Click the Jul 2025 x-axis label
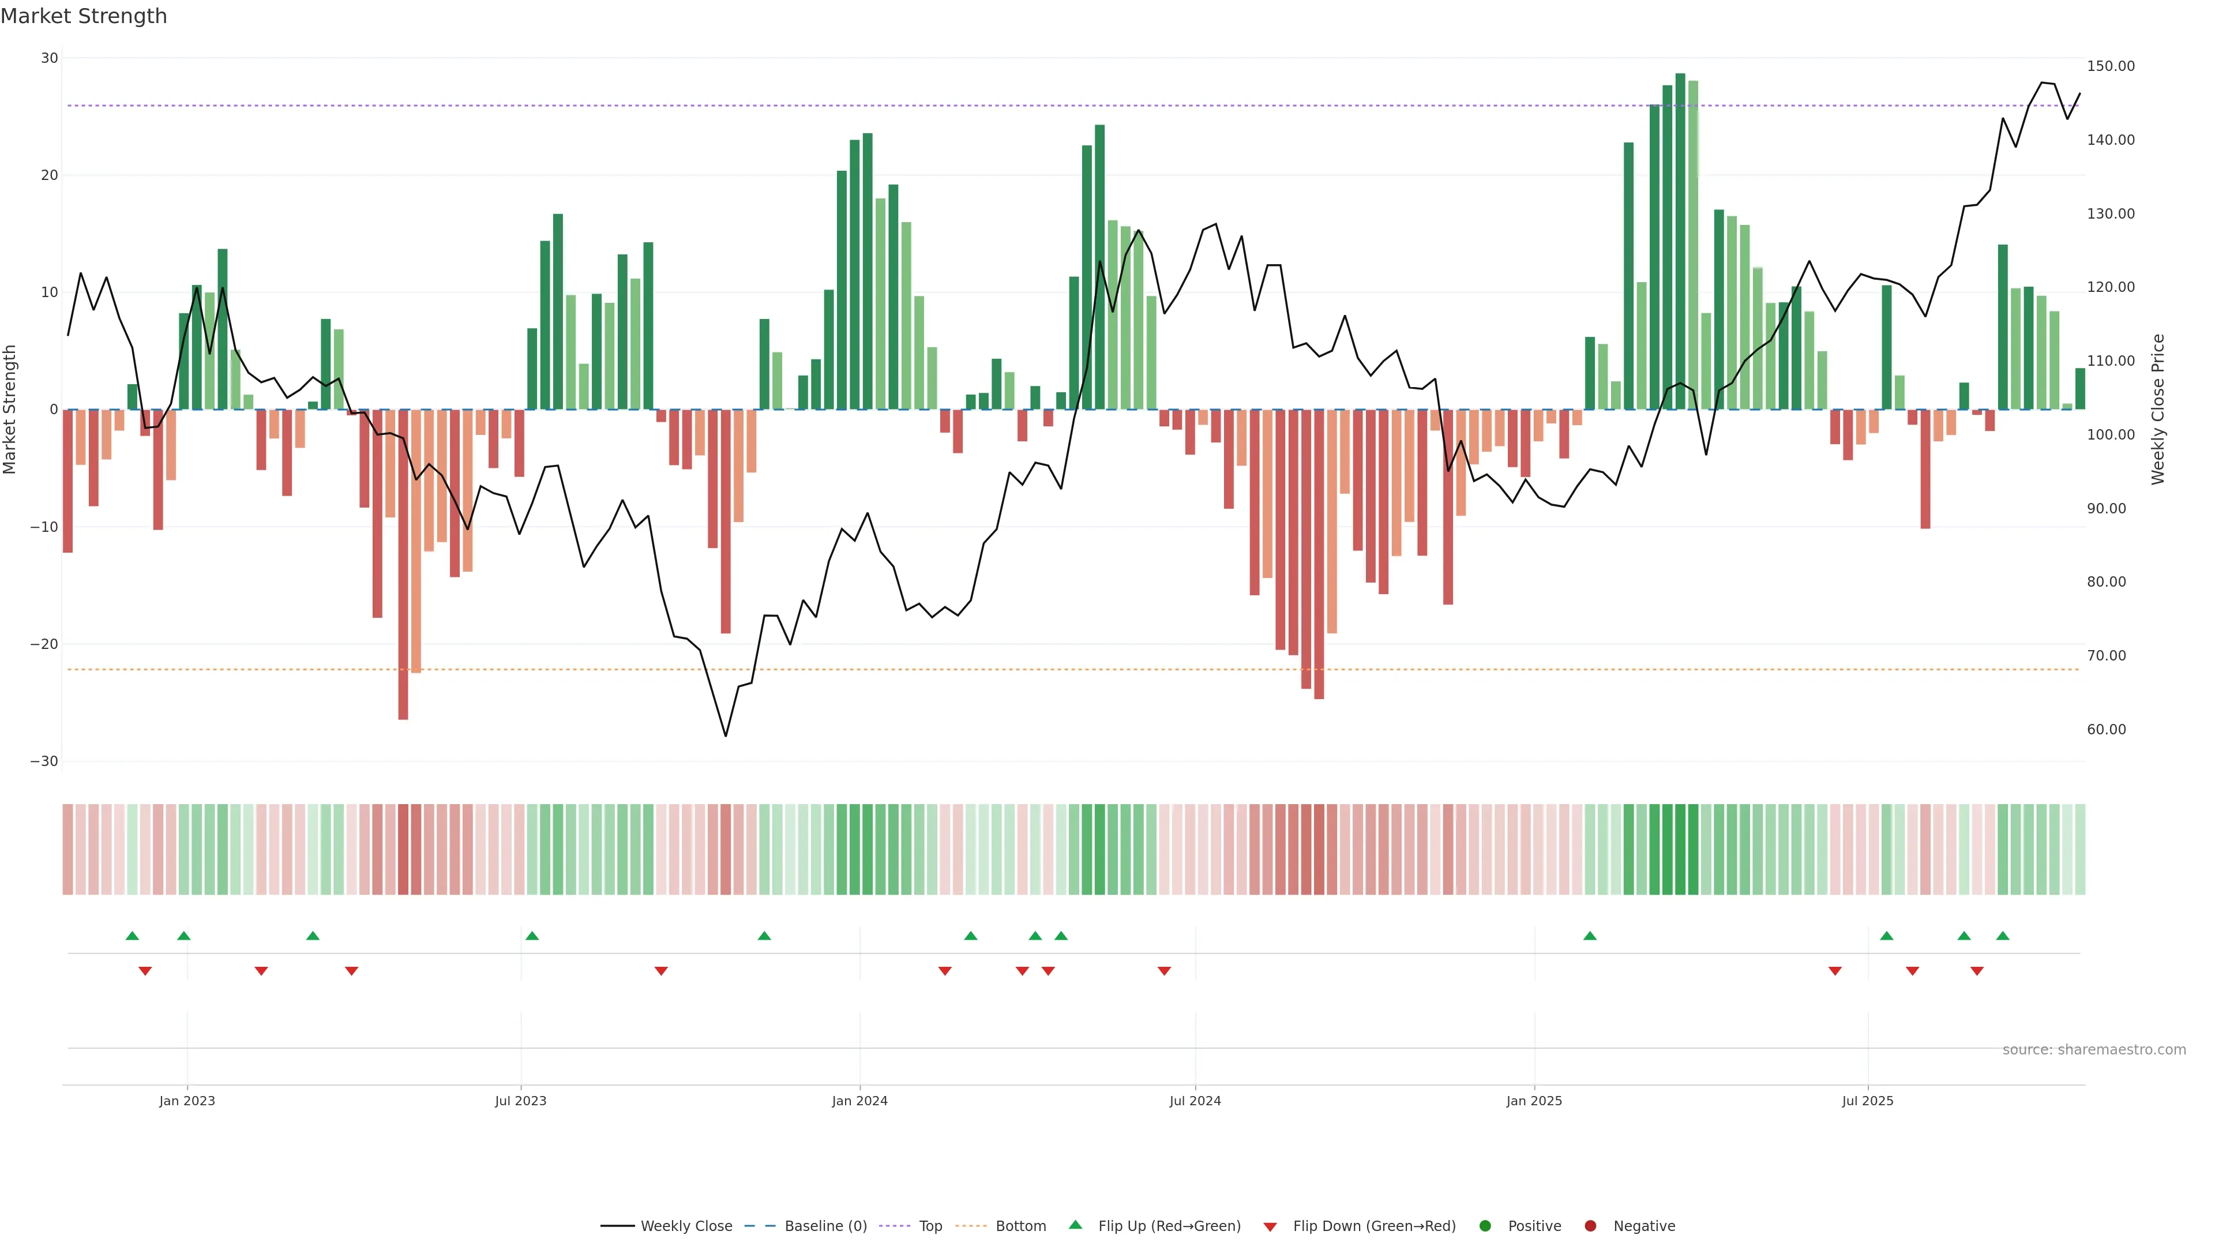The width and height of the screenshot is (2215, 1246). 1868,1101
